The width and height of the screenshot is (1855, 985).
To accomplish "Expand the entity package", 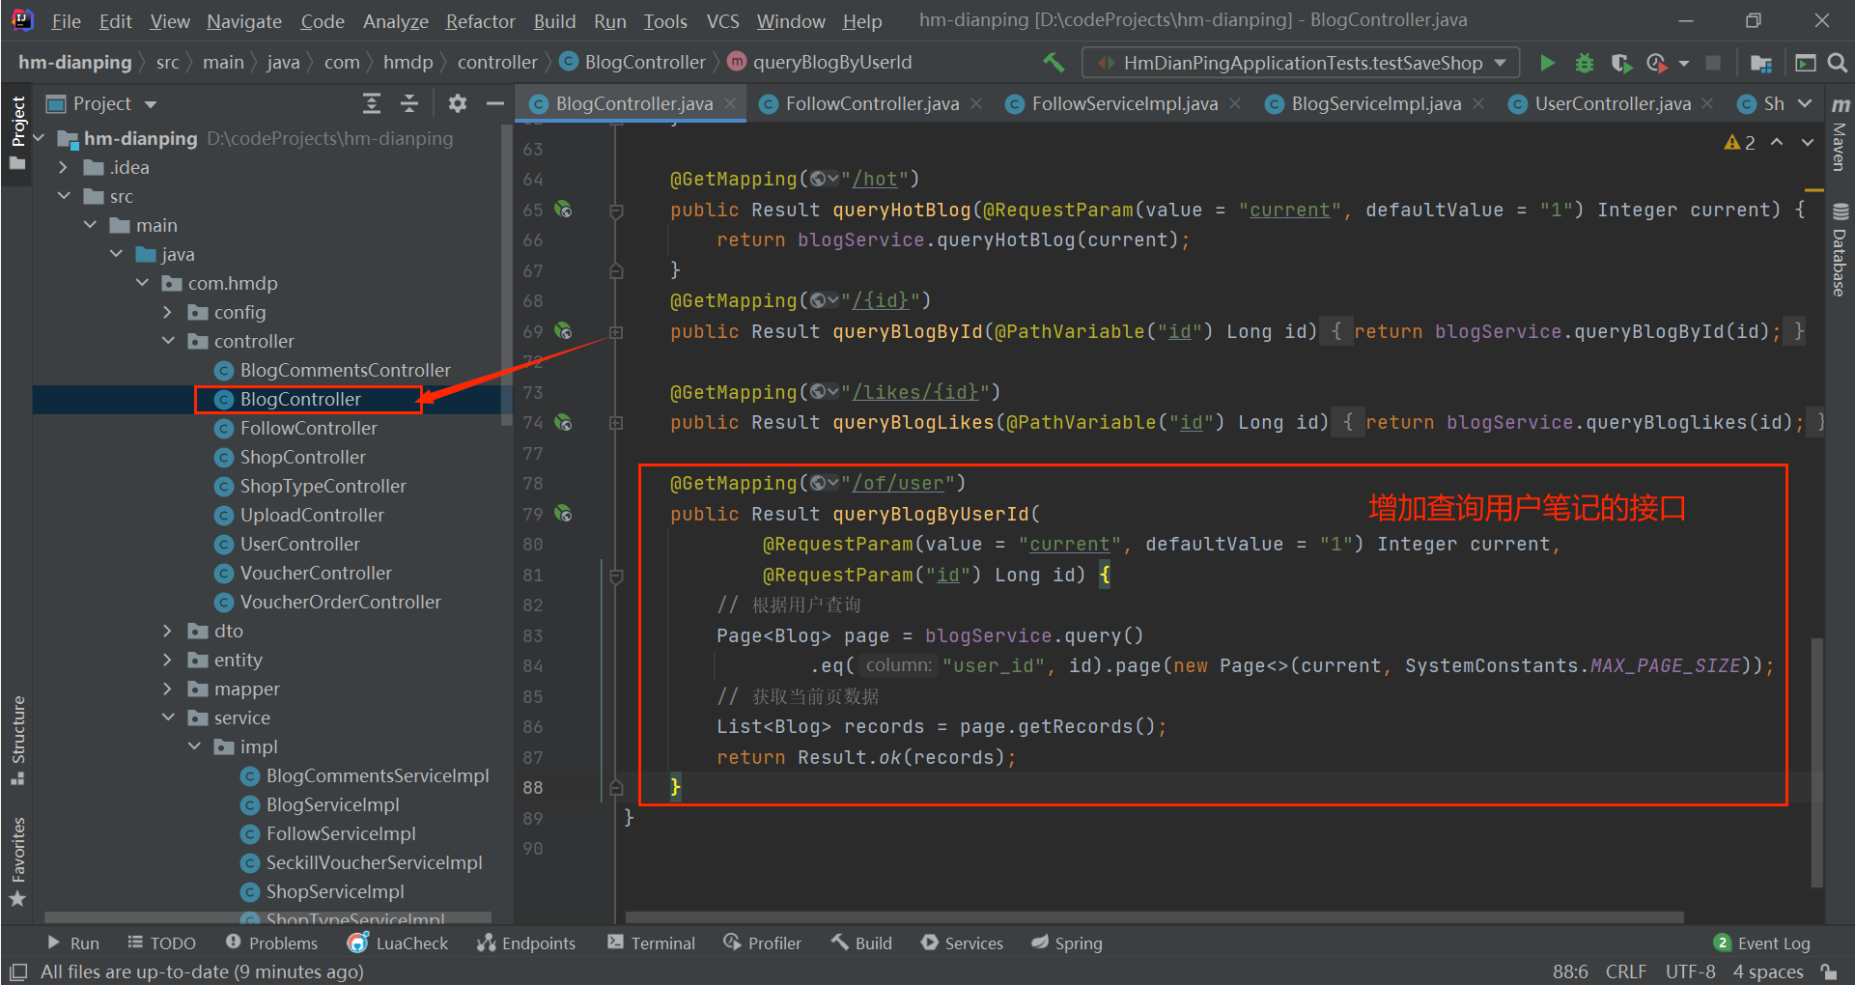I will click(x=168, y=660).
